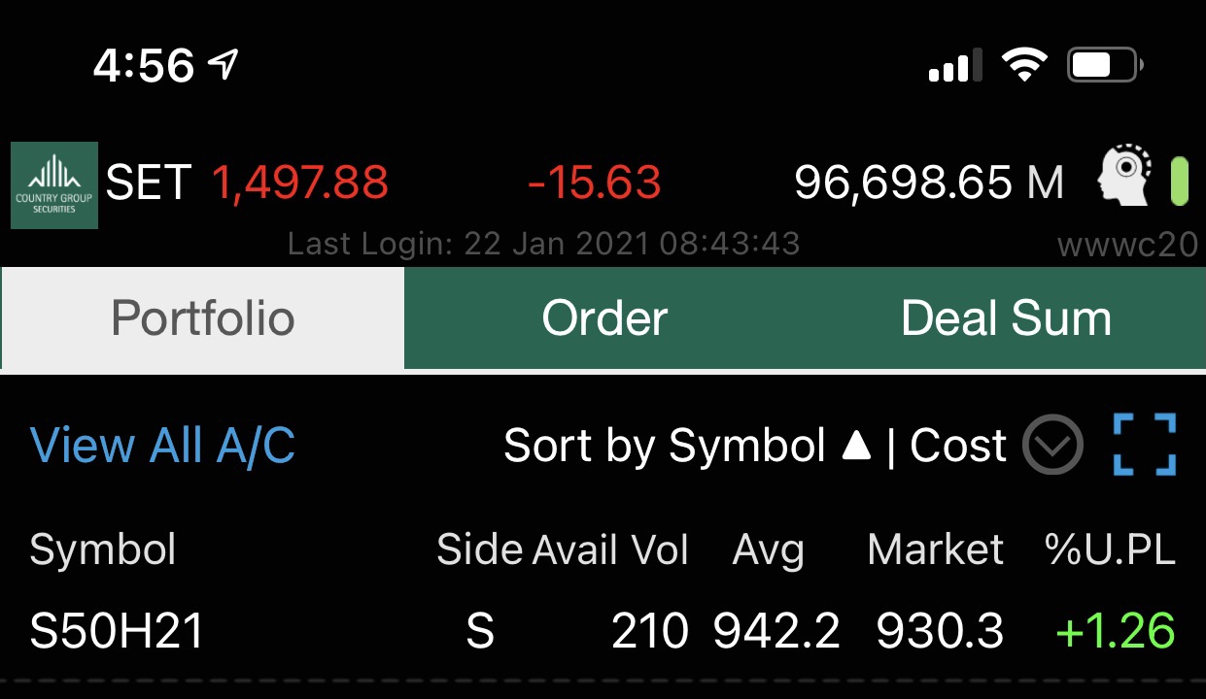This screenshot has height=699, width=1206.
Task: Expand portfolio to full screen view
Action: (1144, 445)
